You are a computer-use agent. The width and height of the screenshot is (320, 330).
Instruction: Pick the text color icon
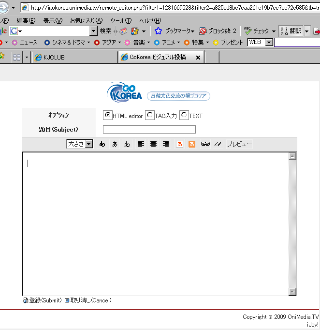click(x=179, y=144)
